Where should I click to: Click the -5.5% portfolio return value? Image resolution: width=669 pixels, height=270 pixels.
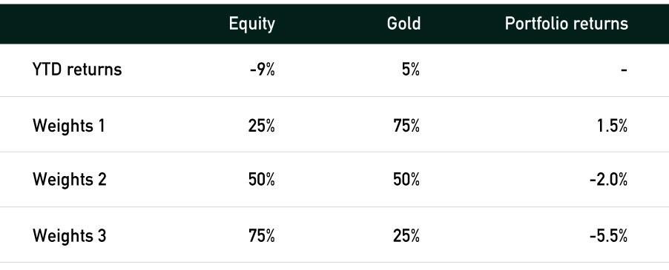(608, 235)
